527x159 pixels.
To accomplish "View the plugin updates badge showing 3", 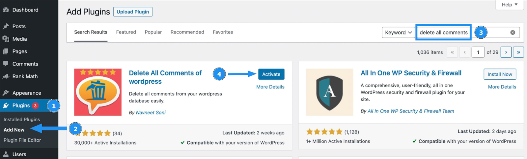I will pyautogui.click(x=35, y=106).
